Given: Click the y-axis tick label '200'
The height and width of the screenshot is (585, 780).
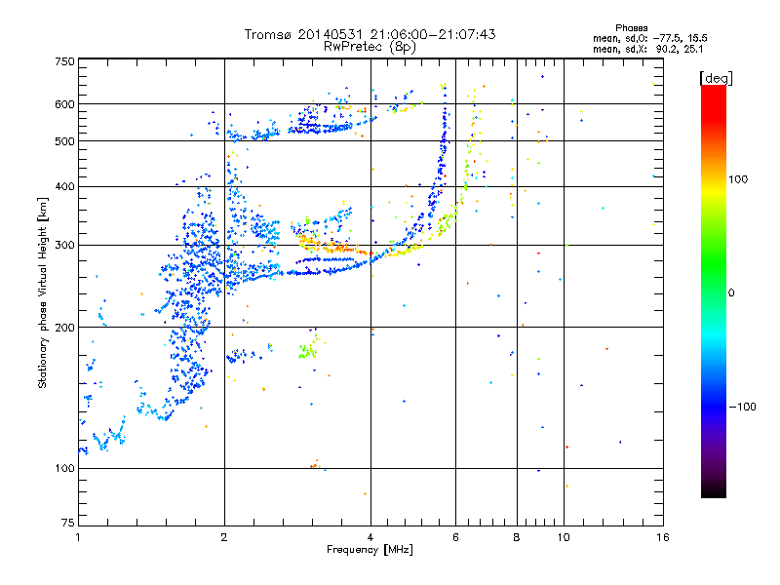Looking at the screenshot, I should pos(64,328).
